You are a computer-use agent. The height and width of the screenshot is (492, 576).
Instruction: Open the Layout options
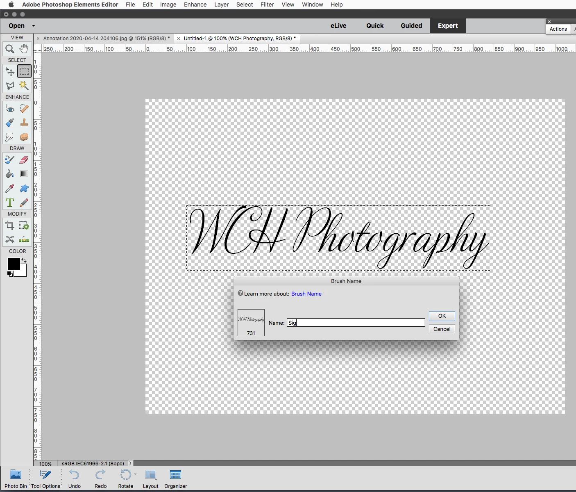click(150, 479)
